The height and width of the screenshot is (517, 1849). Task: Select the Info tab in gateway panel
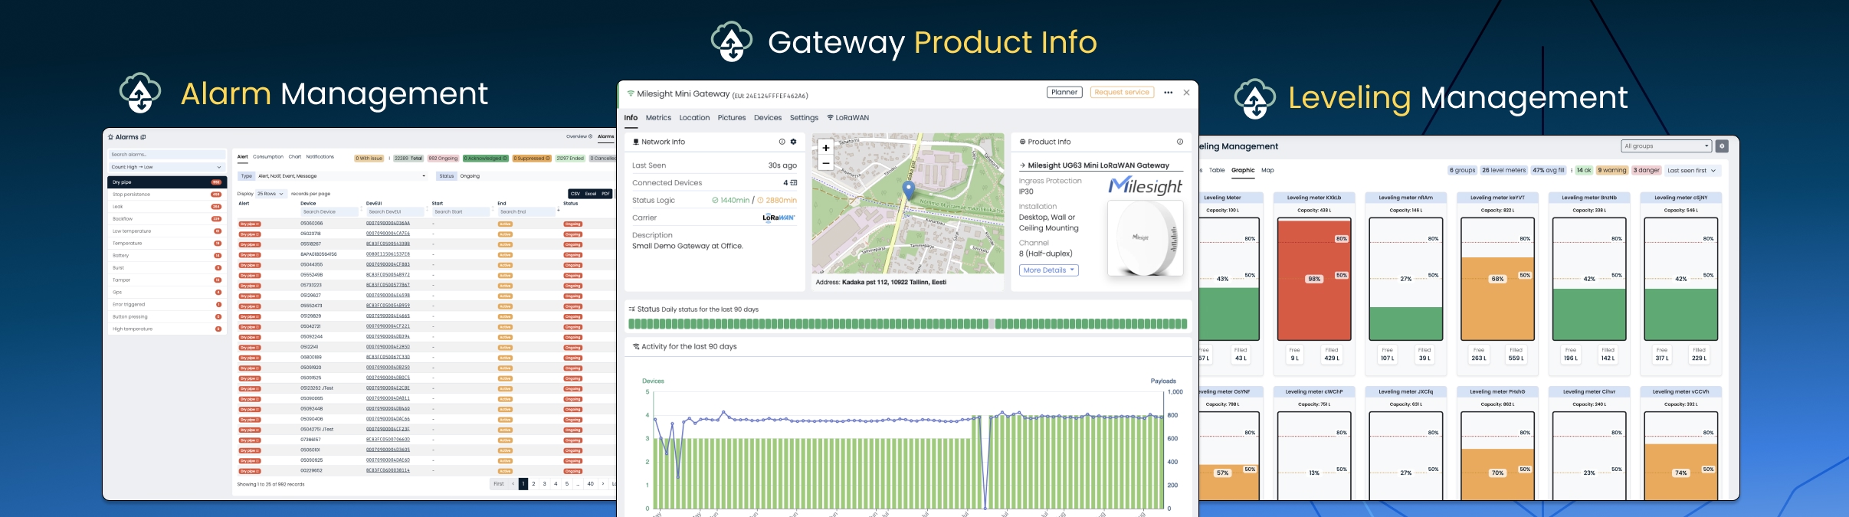point(631,118)
